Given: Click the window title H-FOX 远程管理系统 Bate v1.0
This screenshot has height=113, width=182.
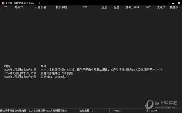Looking at the screenshot, I should tap(23, 3).
